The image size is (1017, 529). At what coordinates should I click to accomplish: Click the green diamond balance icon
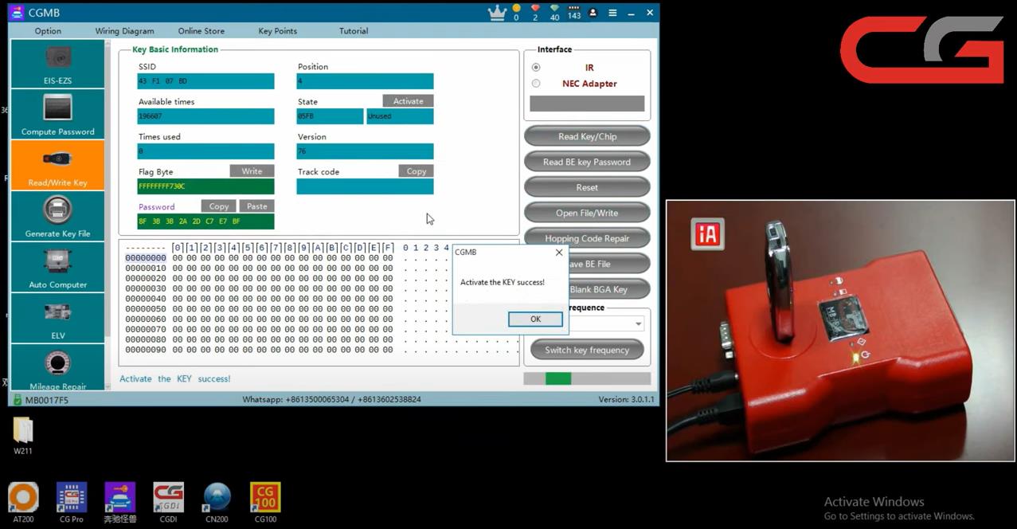pos(554,9)
